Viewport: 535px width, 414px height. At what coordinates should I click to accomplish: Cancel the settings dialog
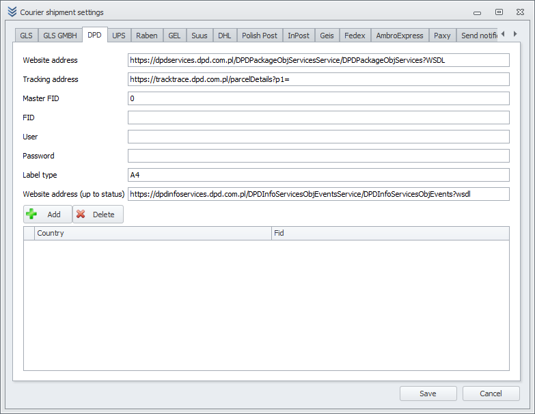pos(491,394)
